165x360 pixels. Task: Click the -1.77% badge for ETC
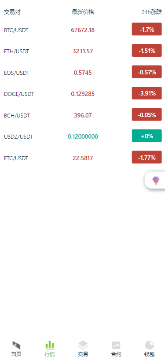coord(147,157)
